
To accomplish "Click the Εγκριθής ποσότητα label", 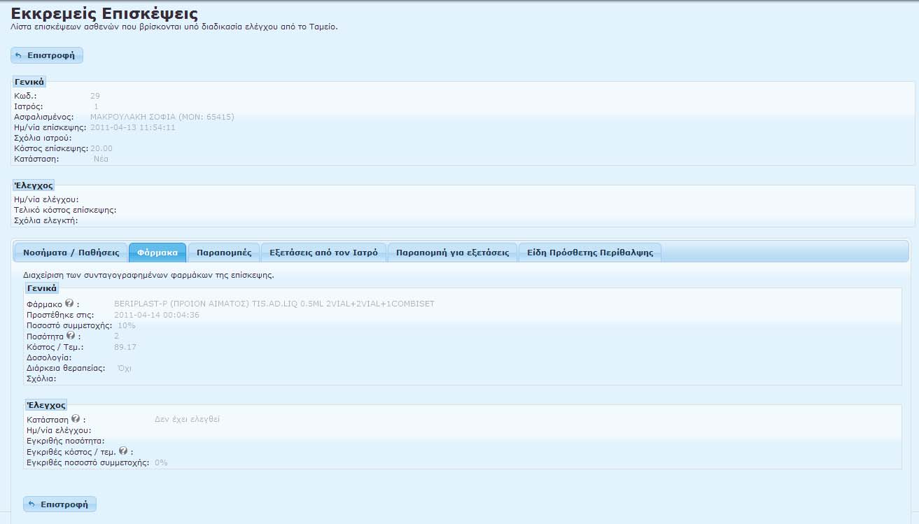I will point(66,441).
